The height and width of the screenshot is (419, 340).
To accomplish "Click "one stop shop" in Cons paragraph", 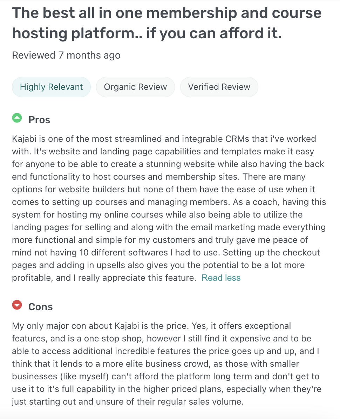I will 130,339.
